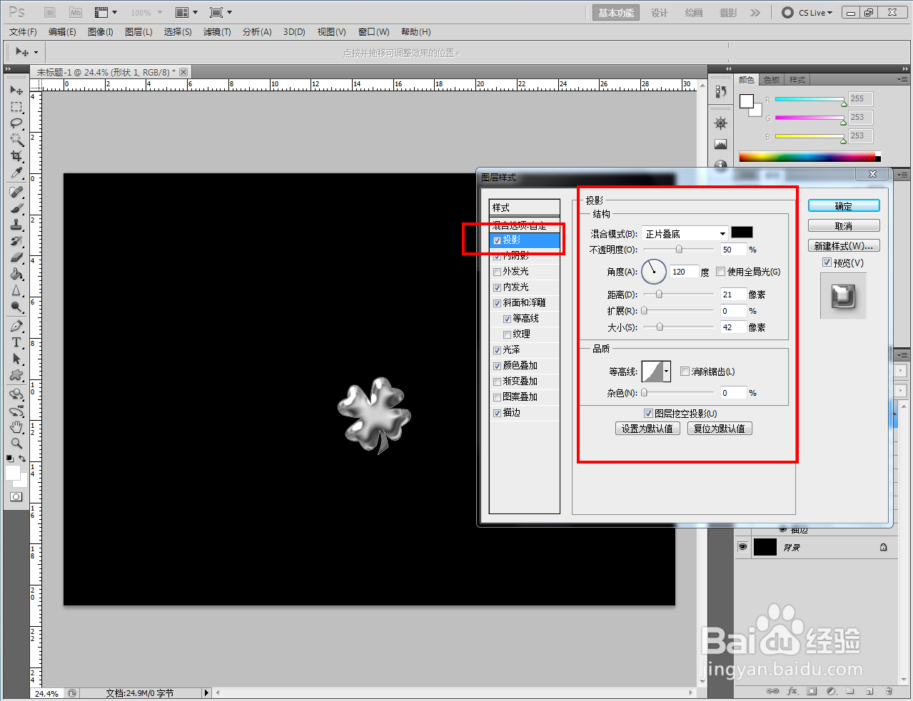Select the History Brush tool
Viewport: 913px width, 701px height.
(16, 242)
